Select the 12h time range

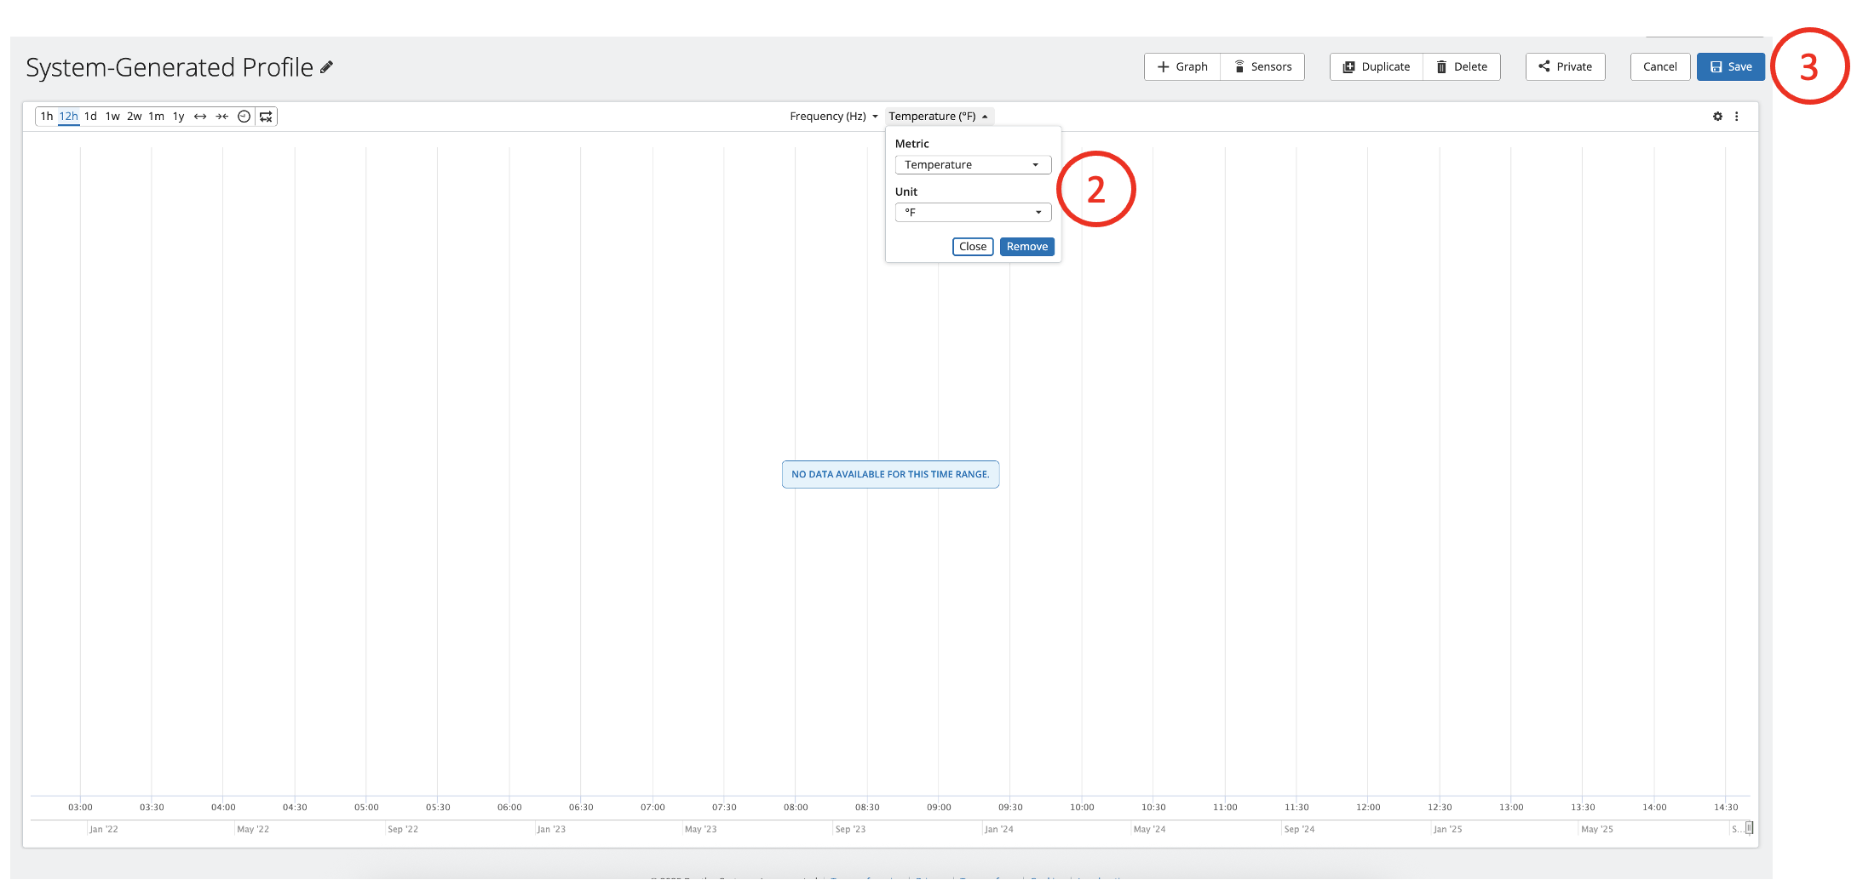coord(68,117)
